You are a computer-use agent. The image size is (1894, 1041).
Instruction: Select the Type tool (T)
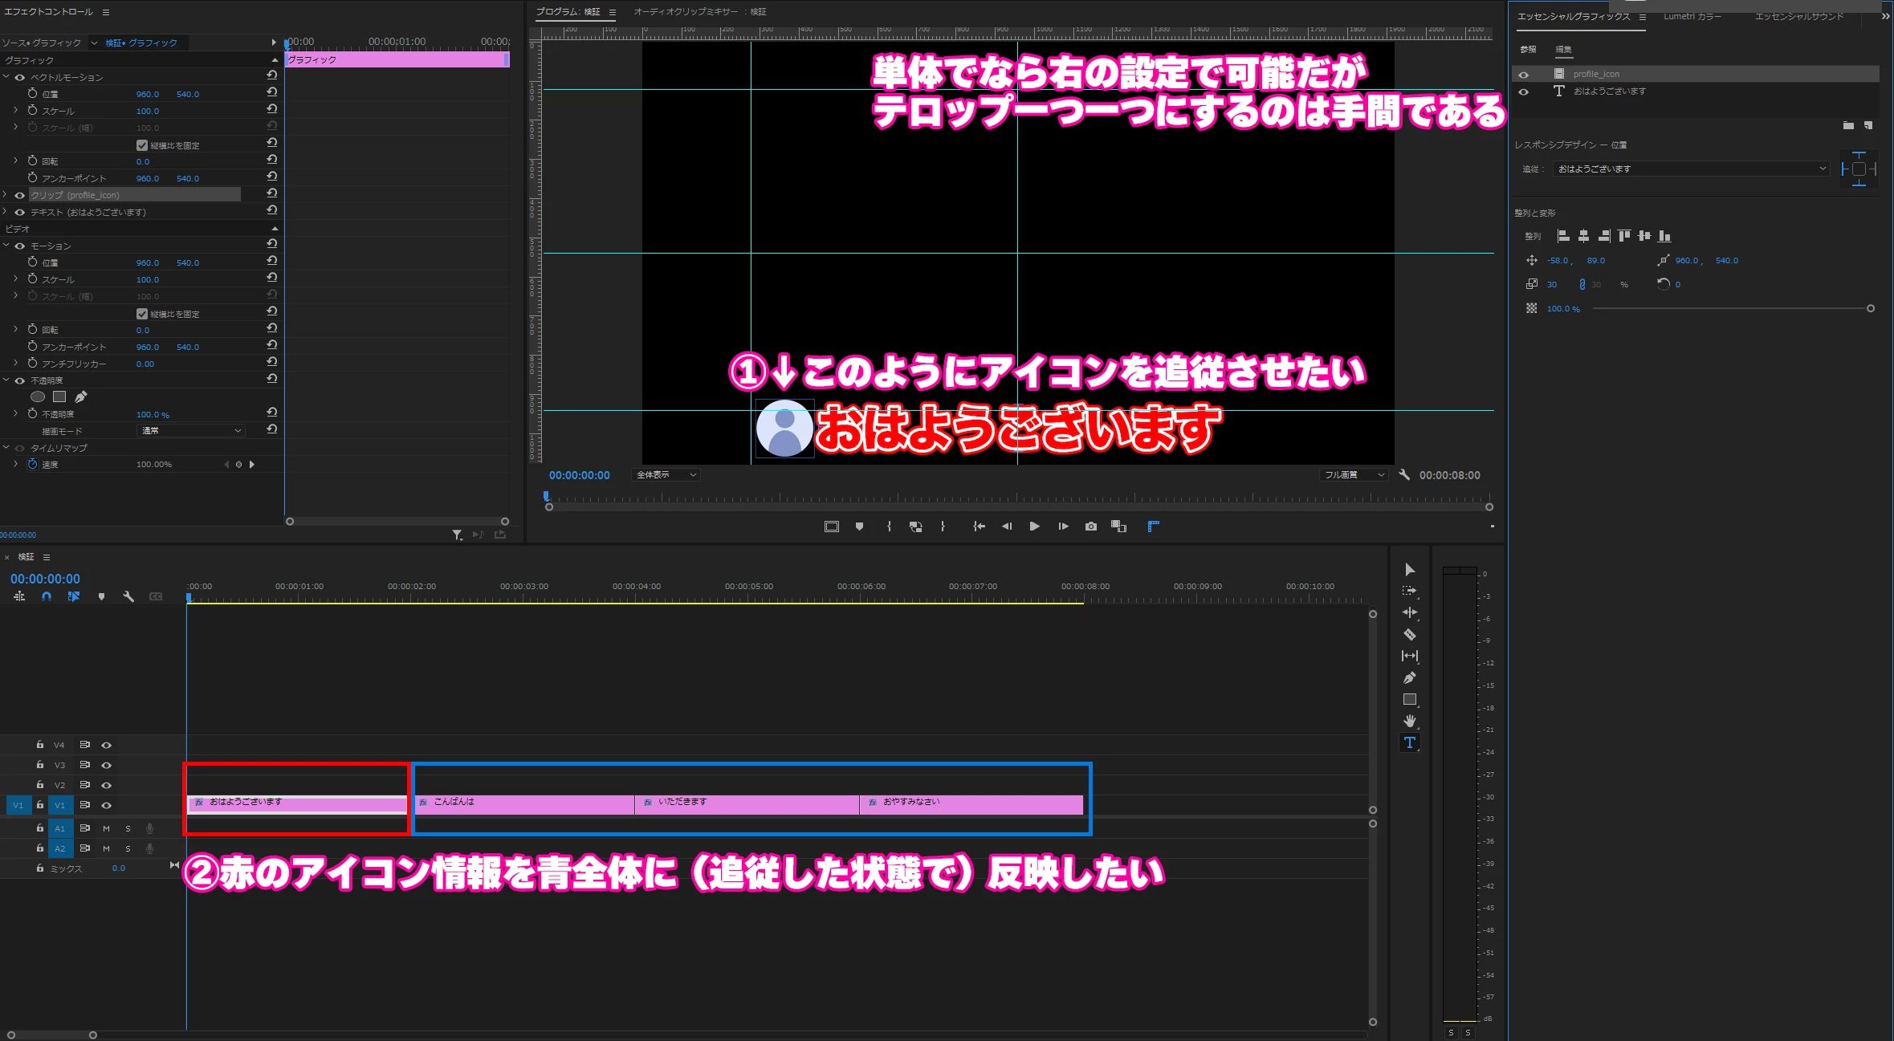(x=1409, y=742)
